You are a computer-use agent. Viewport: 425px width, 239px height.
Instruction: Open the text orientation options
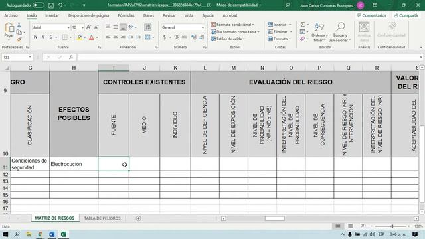tap(132, 27)
